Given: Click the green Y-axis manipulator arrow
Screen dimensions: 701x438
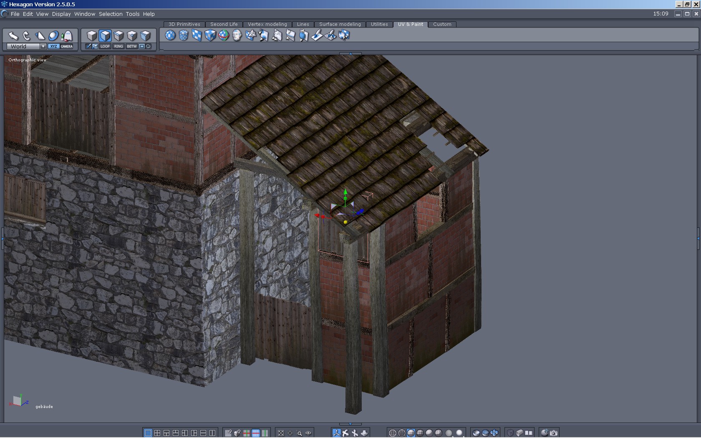Looking at the screenshot, I should (345, 193).
